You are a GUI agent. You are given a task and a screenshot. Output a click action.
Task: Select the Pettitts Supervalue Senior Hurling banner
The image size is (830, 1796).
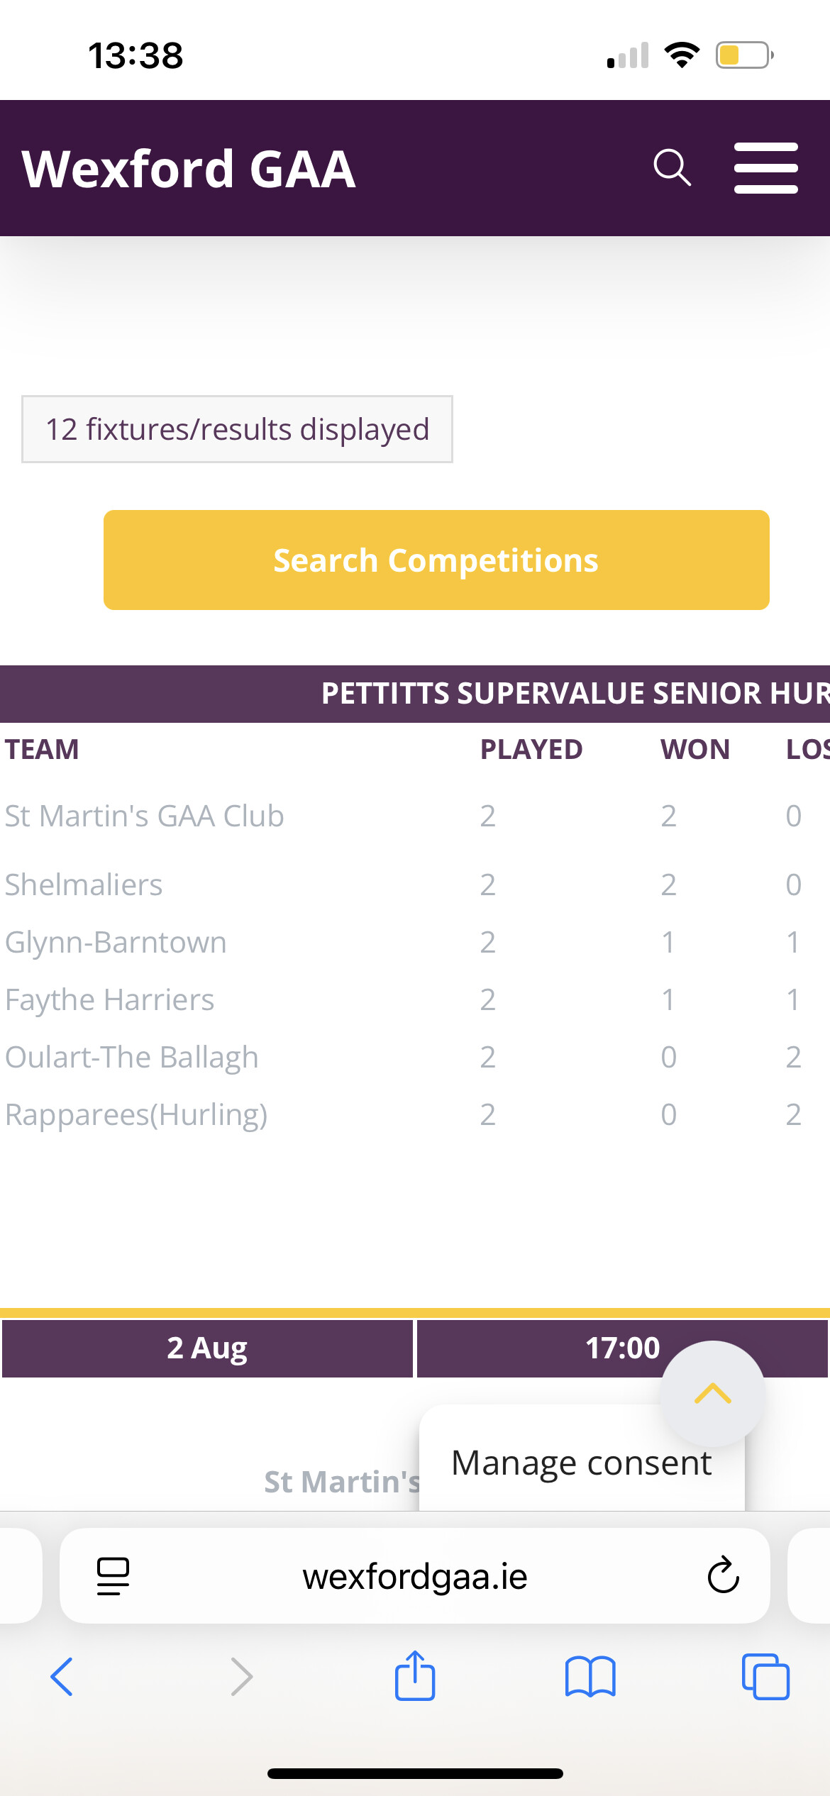pos(415,693)
